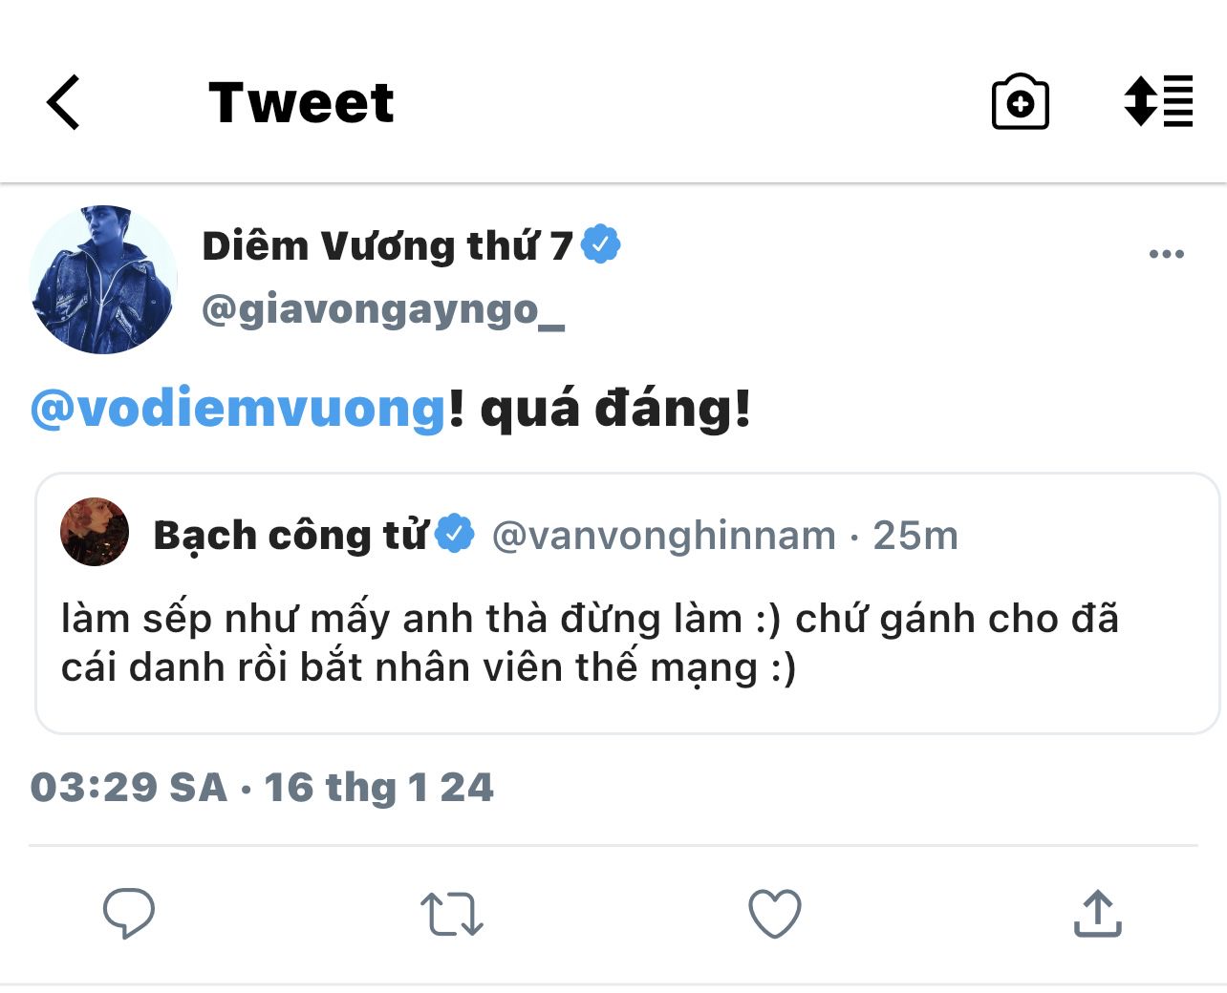Reply with the speech bubble icon
This screenshot has height=993, width=1227.
point(128,914)
